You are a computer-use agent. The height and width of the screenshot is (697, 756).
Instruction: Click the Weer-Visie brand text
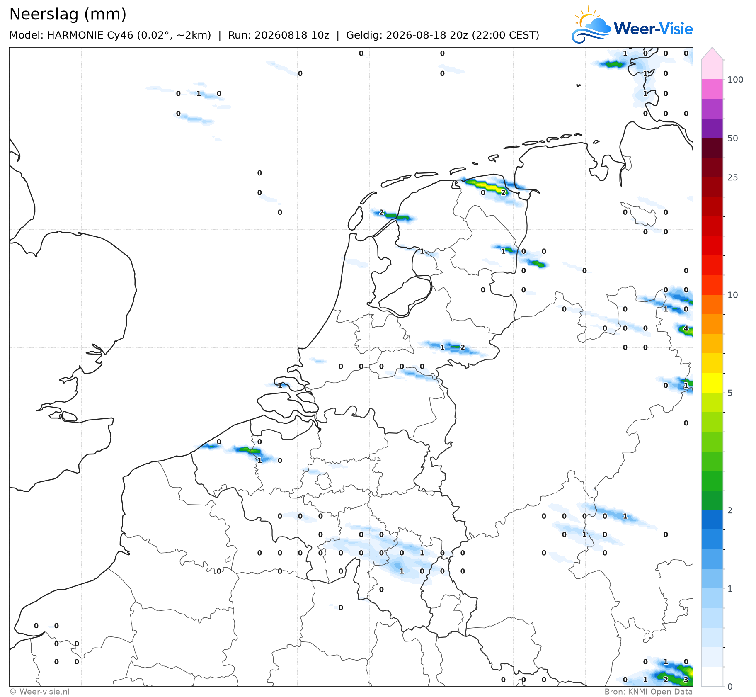(653, 29)
